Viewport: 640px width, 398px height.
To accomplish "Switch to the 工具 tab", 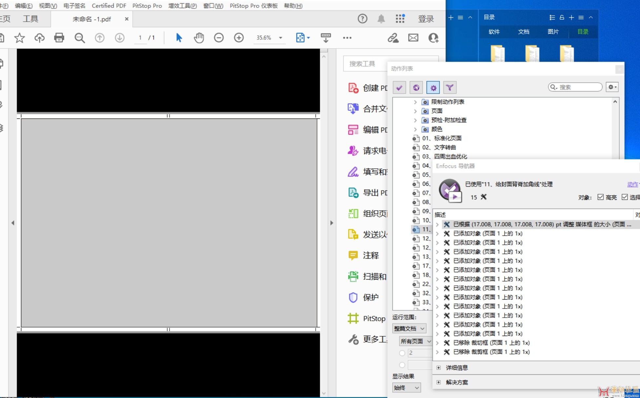I will click(30, 19).
